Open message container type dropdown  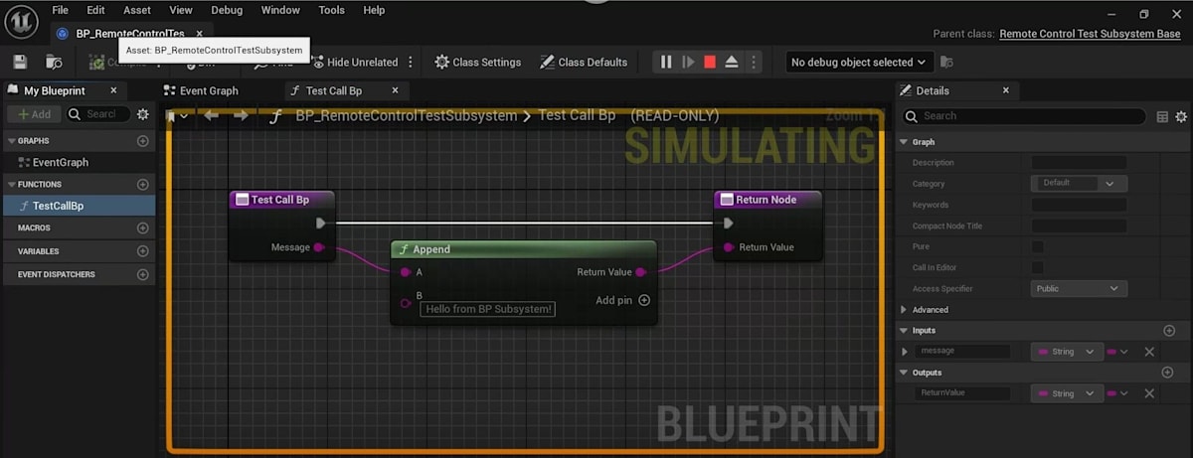click(x=1118, y=352)
